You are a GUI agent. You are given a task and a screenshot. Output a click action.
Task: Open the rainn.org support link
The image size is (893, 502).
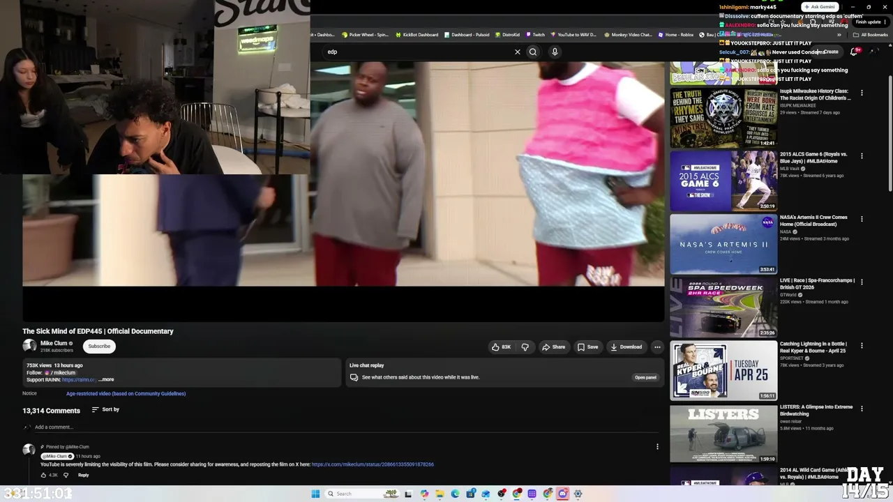[79, 379]
